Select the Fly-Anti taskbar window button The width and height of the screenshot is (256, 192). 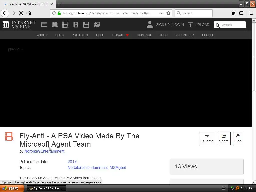tap(46, 188)
